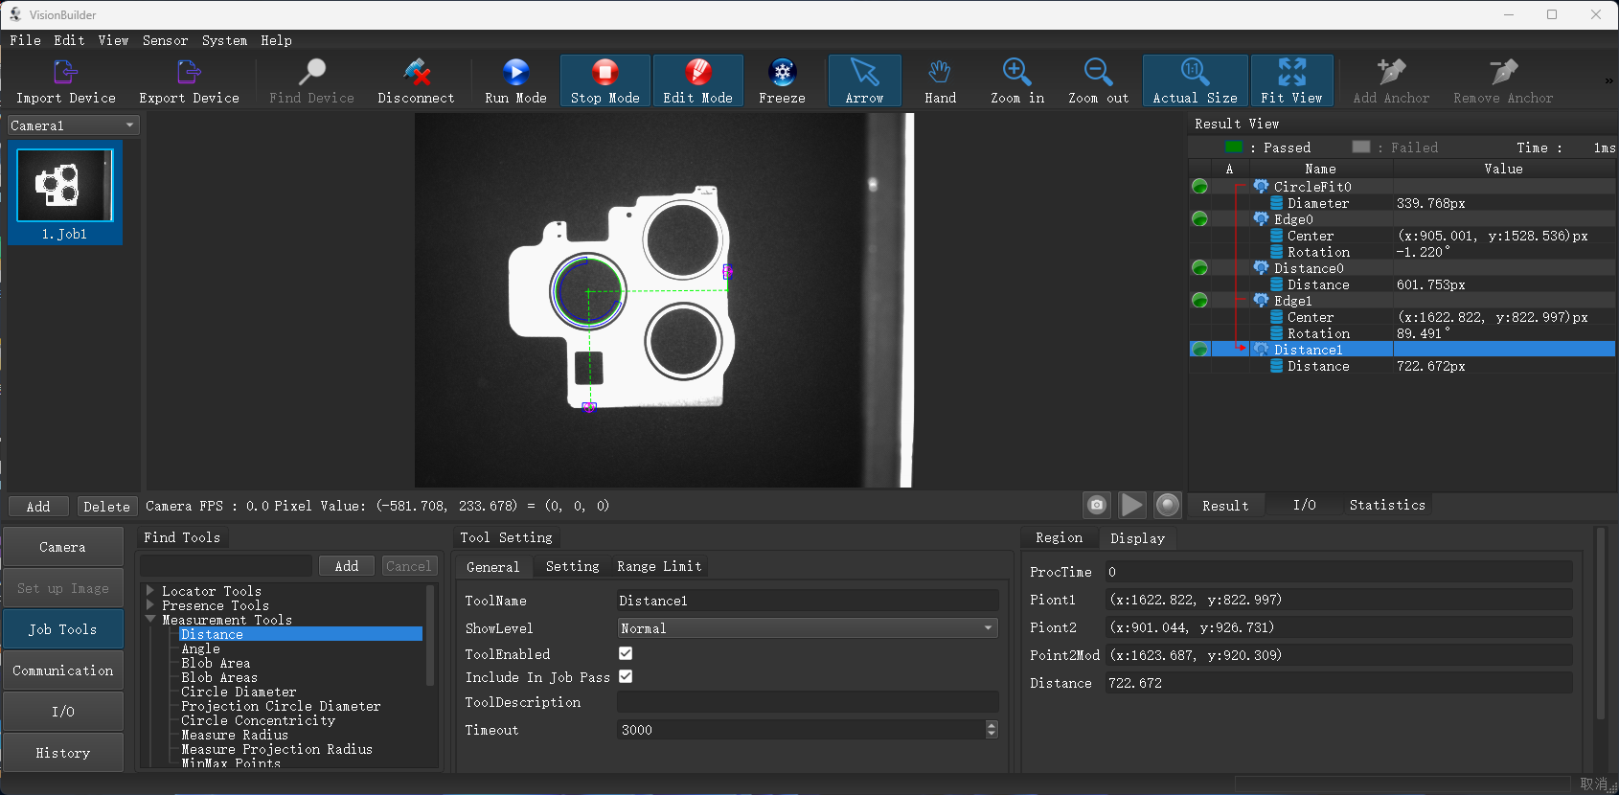
Task: Open the Sensor menu
Action: click(165, 40)
